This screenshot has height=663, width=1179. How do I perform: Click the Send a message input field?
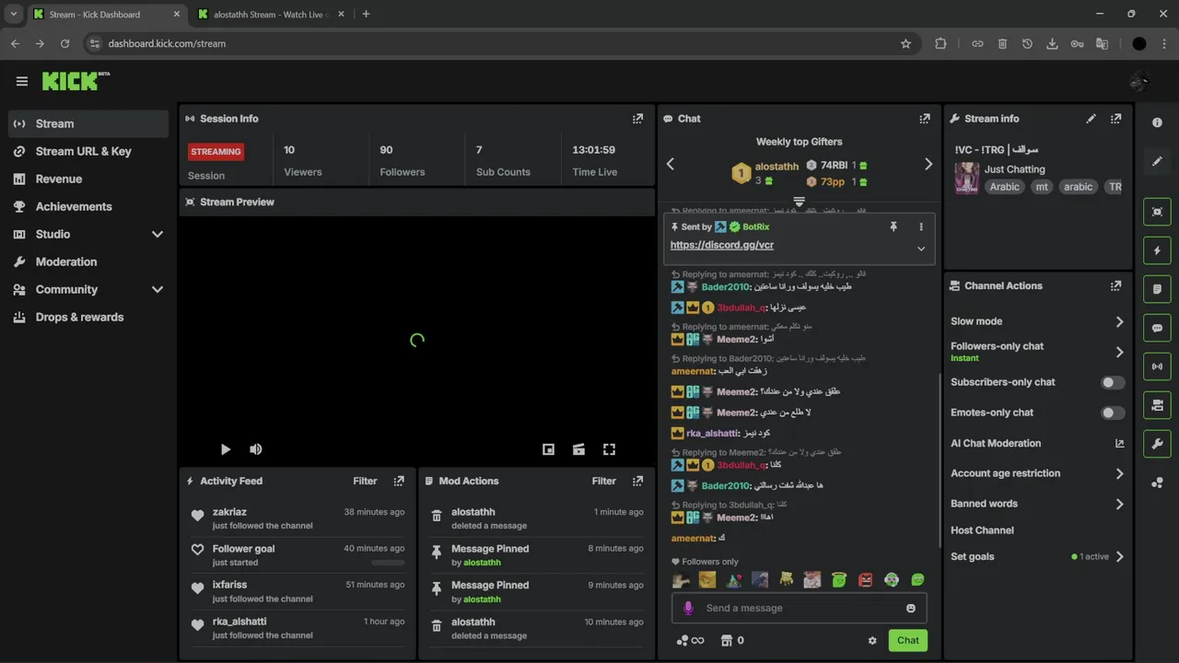799,608
